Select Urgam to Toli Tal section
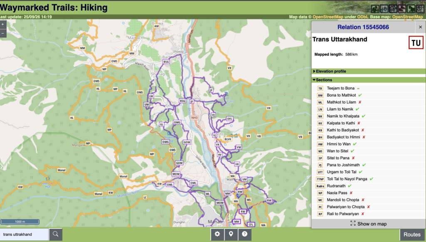The height and width of the screenshot is (242, 426). [x=369, y=172]
